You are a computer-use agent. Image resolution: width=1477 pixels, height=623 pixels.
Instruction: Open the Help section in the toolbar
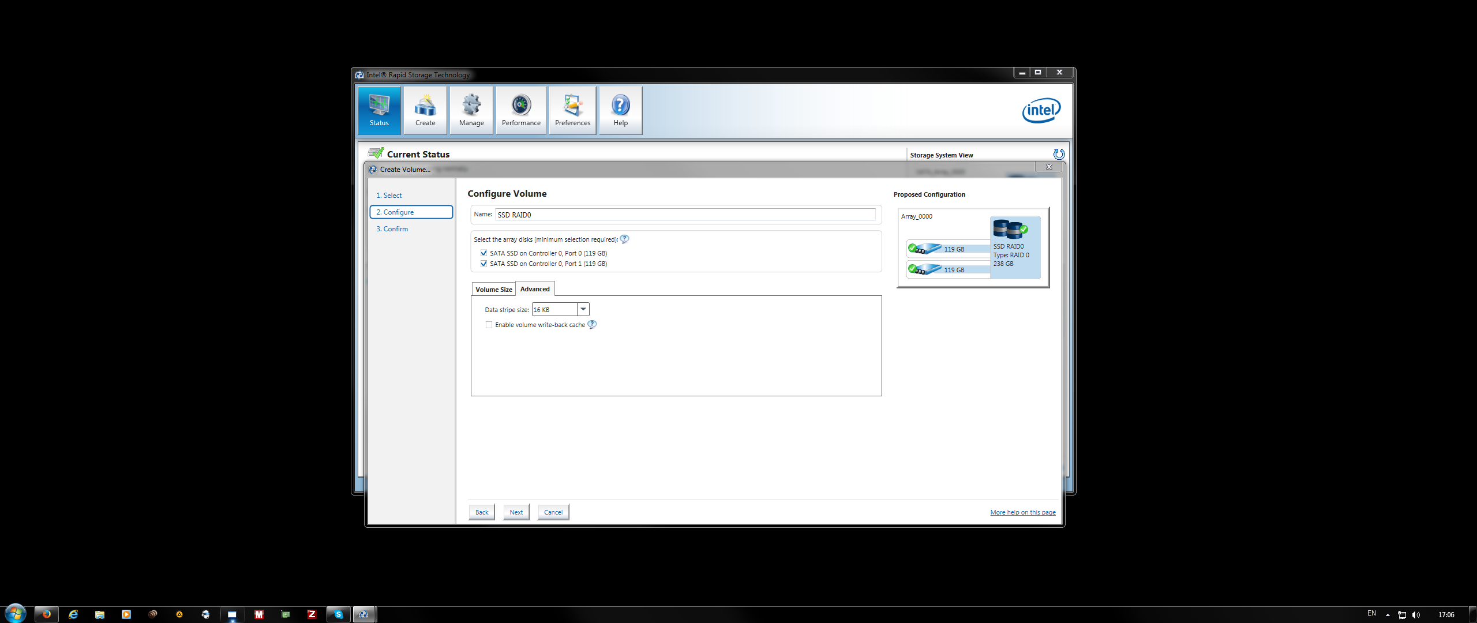point(621,110)
